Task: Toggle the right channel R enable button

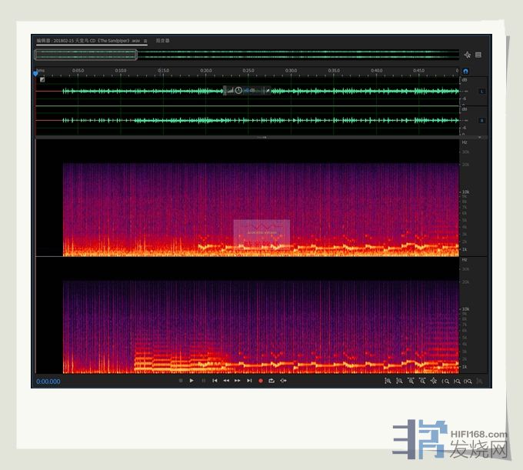Action: tap(482, 120)
